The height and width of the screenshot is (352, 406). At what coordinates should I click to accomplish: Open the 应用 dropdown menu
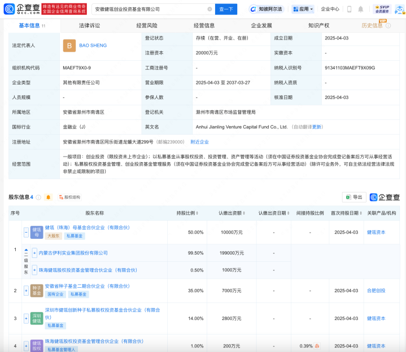point(303,9)
